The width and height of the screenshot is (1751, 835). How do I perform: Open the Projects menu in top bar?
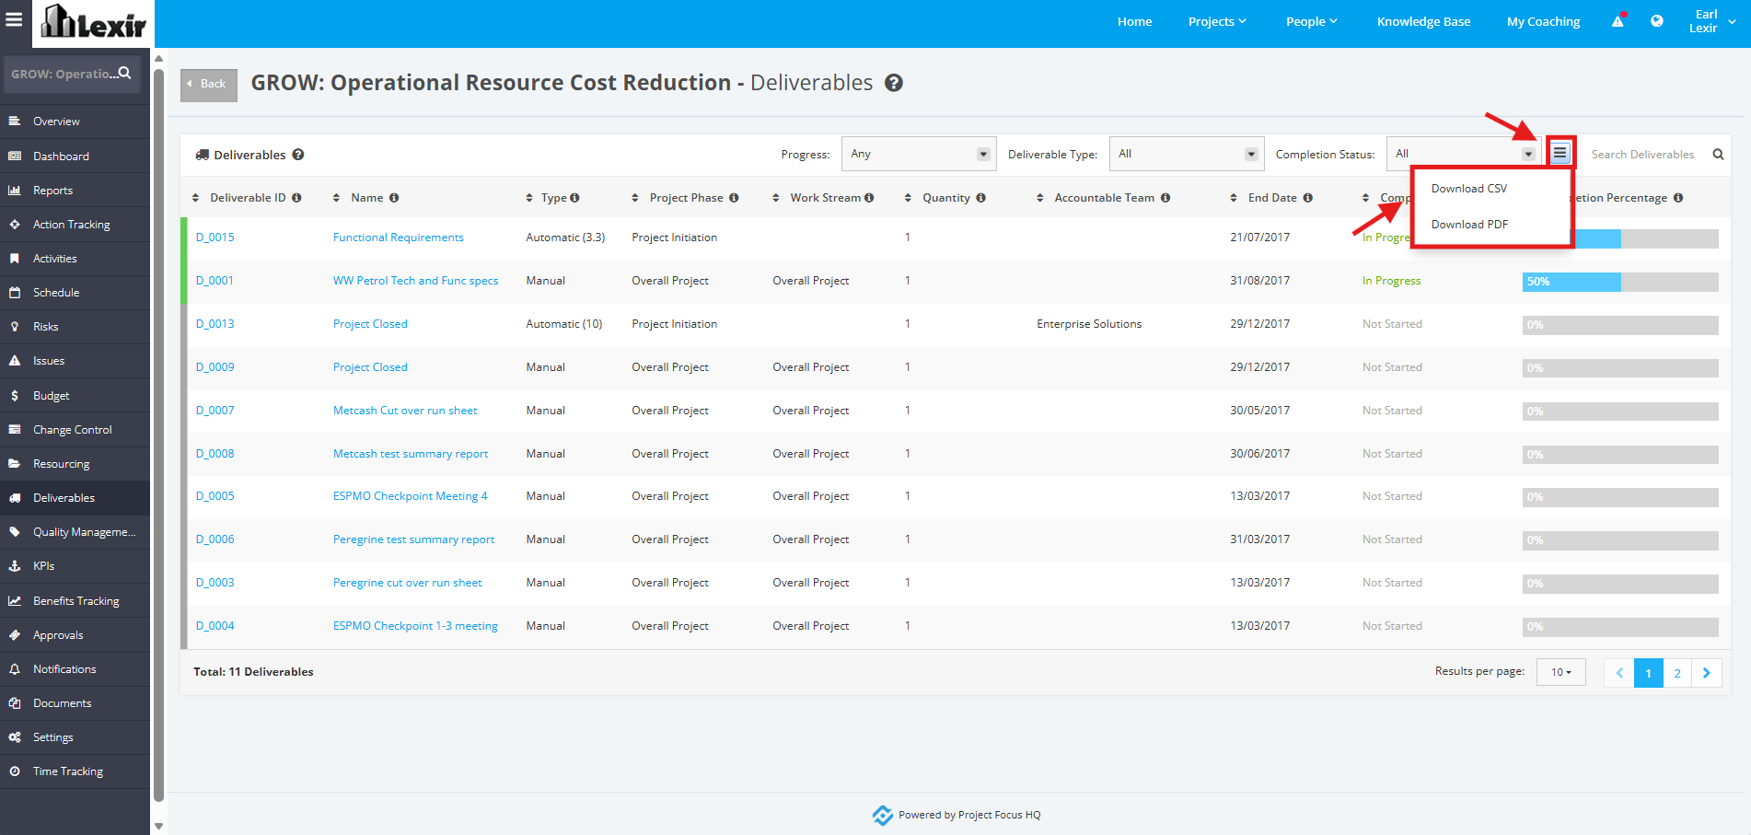tap(1216, 21)
